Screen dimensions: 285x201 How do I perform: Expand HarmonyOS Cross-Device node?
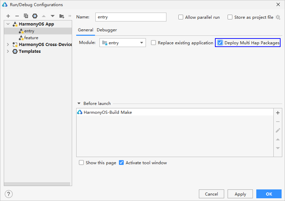tap(8, 44)
